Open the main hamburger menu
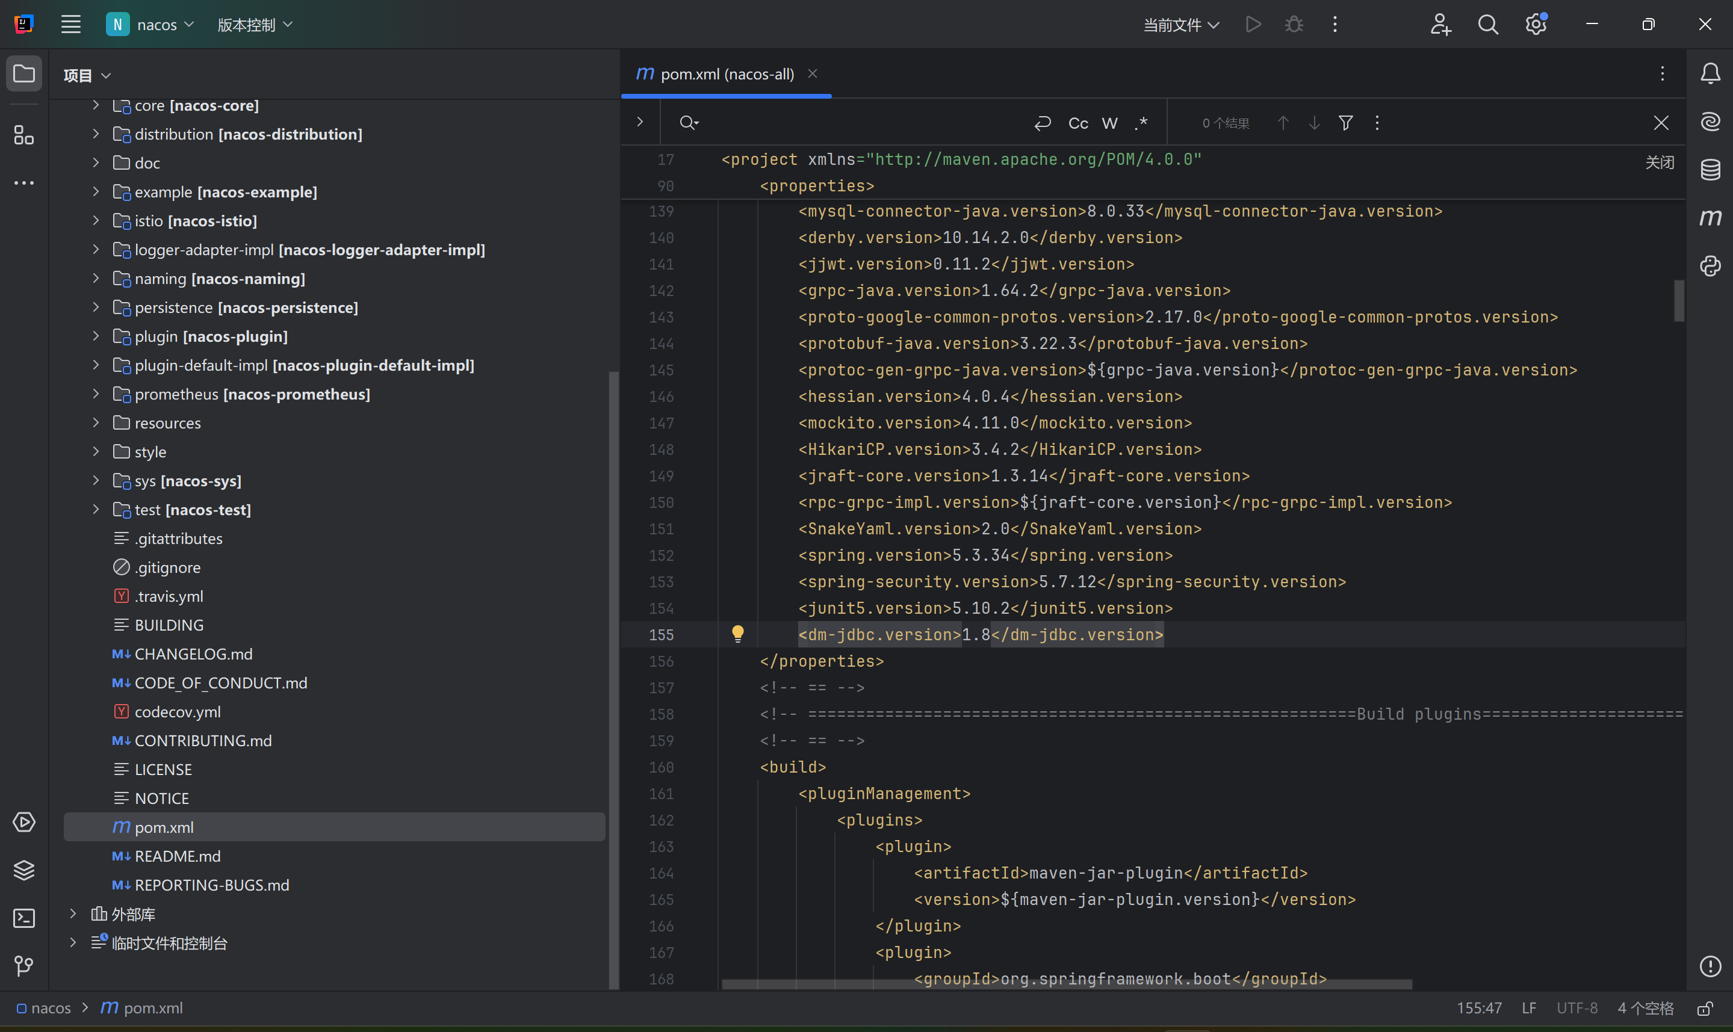The image size is (1733, 1032). click(71, 25)
